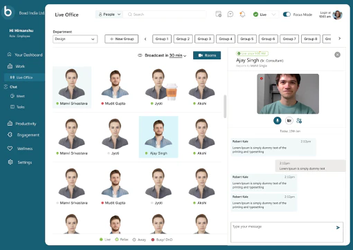The width and height of the screenshot is (353, 250).
Task: Click the Work chart icon in sidebar
Action: (10, 66)
